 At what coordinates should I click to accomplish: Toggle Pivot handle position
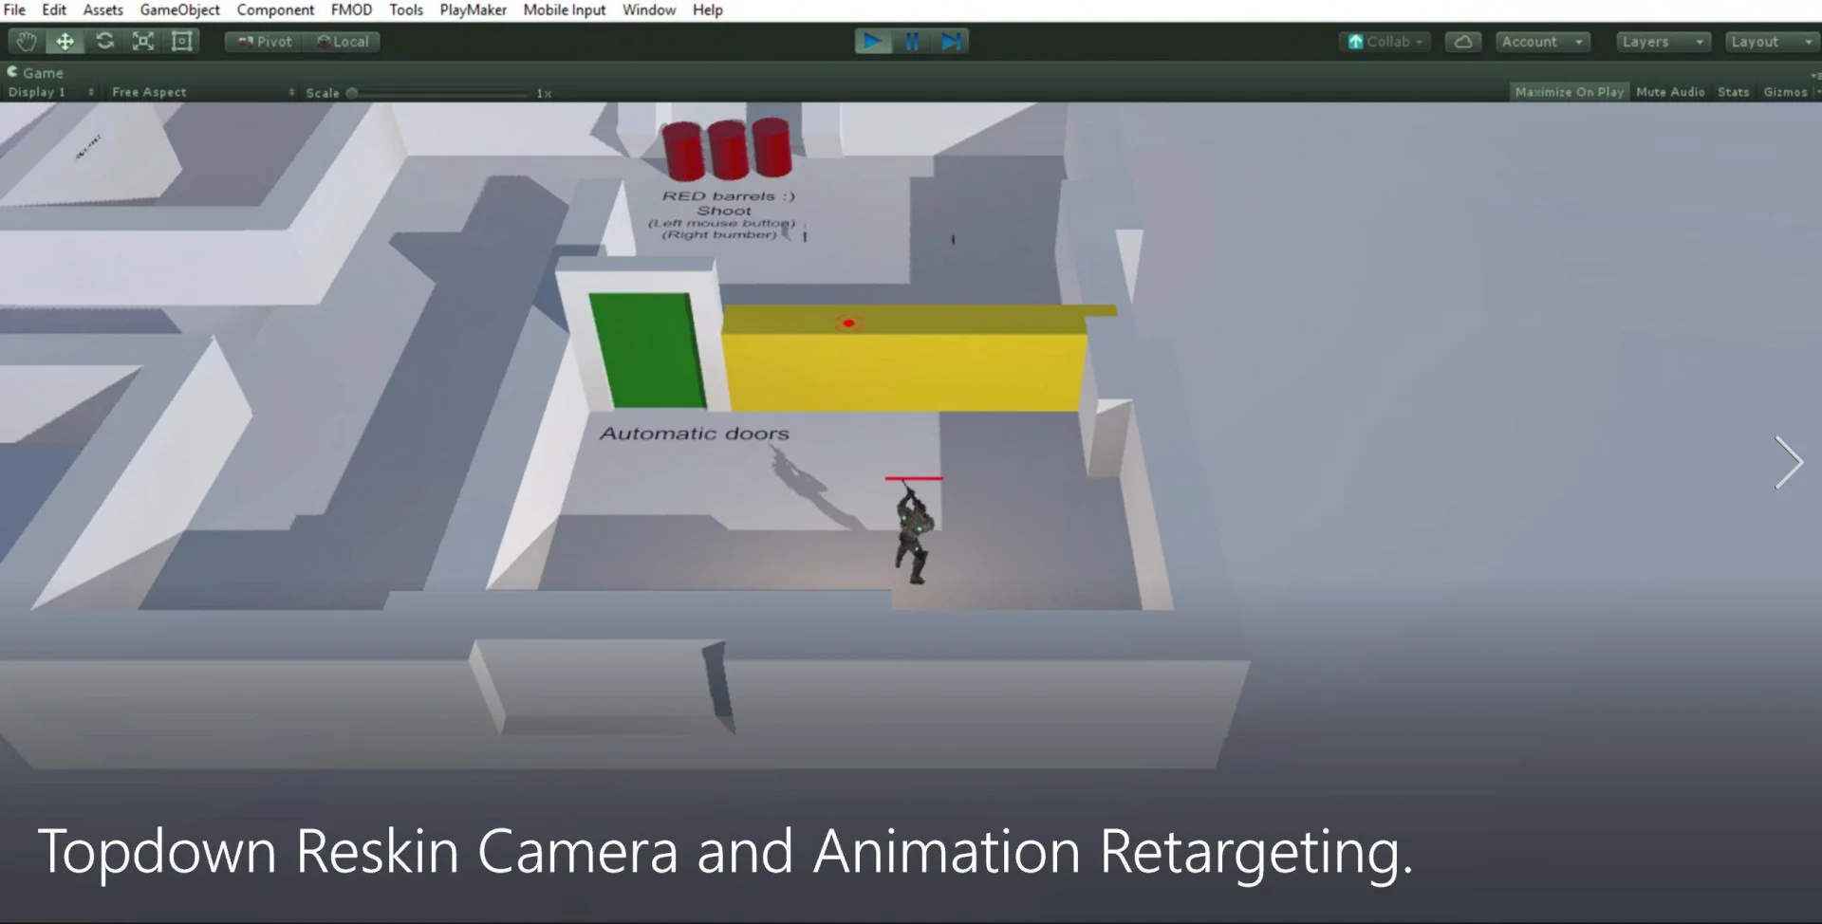click(265, 42)
